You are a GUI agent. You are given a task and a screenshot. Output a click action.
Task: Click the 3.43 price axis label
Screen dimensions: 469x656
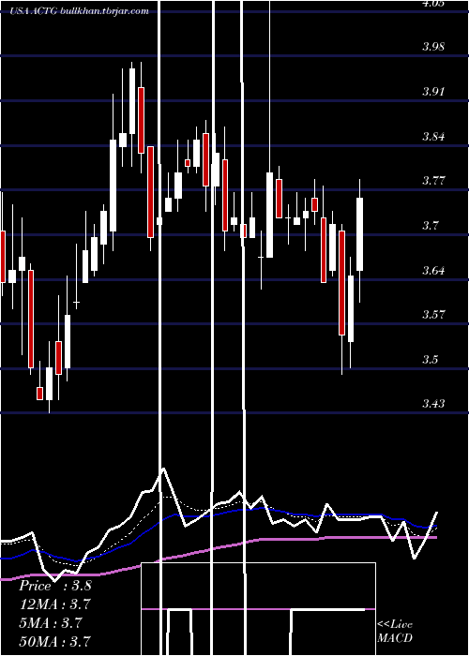point(433,404)
